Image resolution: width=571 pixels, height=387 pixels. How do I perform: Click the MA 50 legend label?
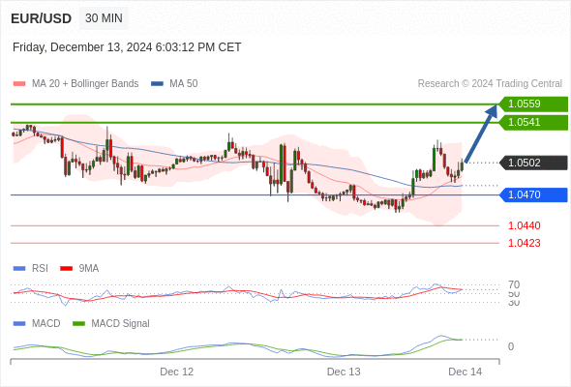coord(184,84)
